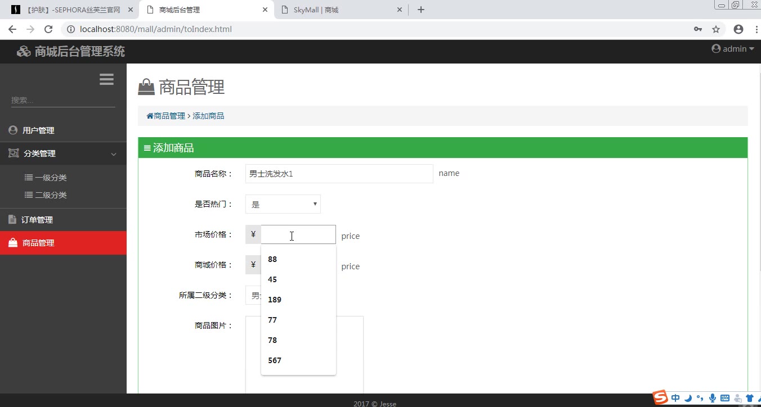Image resolution: width=761 pixels, height=407 pixels.
Task: Select the 商品管理 menu item
Action: [x=63, y=243]
